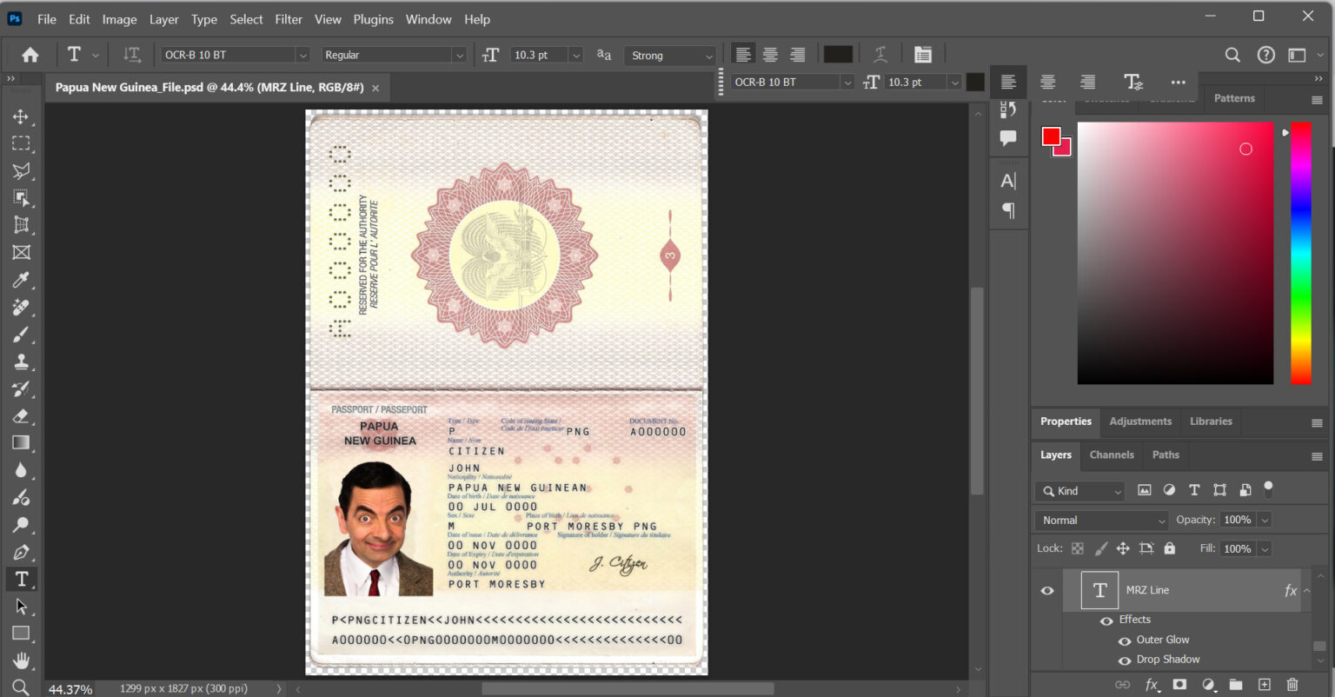
Task: Open the File menu
Action: click(x=47, y=19)
